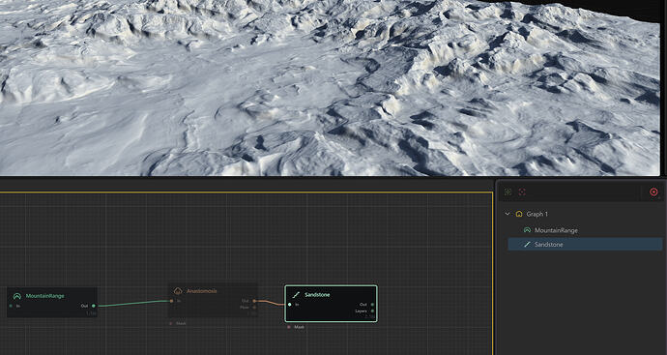Click the green wire from MountainRange to Anastomosis
The height and width of the screenshot is (355, 667).
coord(131,303)
